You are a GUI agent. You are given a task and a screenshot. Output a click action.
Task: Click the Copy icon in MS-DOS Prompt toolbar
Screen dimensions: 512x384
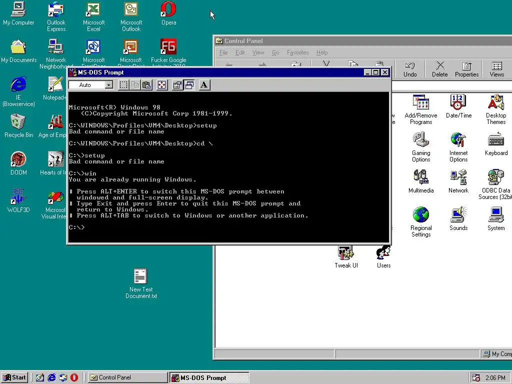(135, 85)
